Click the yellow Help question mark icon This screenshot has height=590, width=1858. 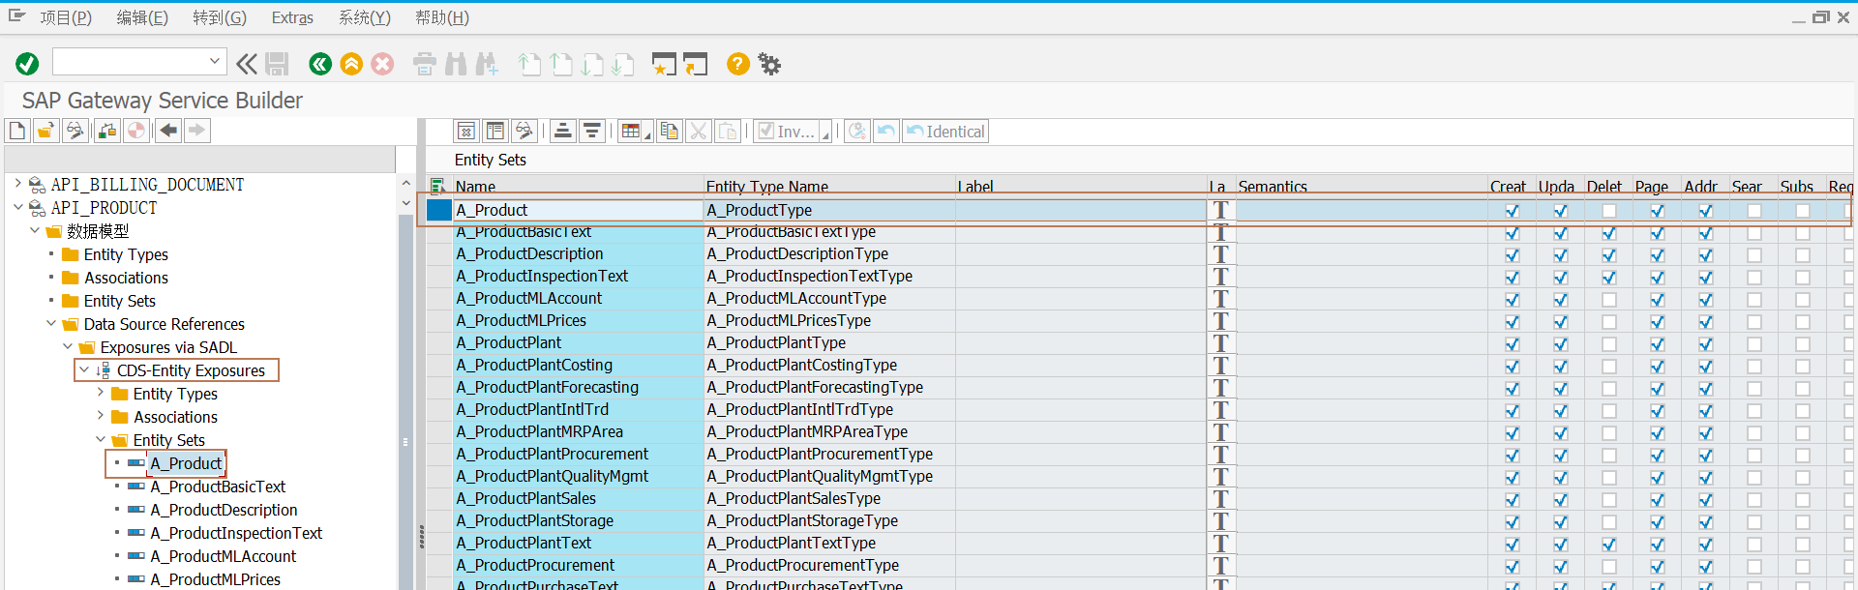(737, 64)
